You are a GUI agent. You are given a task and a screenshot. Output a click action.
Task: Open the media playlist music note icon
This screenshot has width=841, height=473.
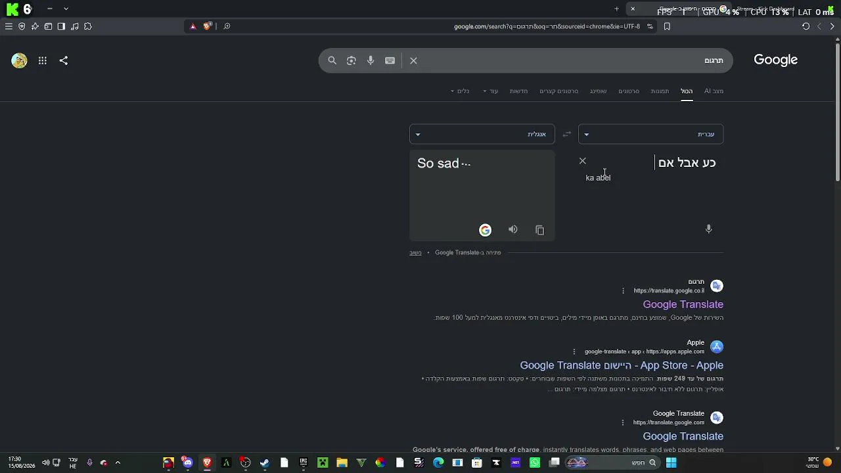point(74,26)
